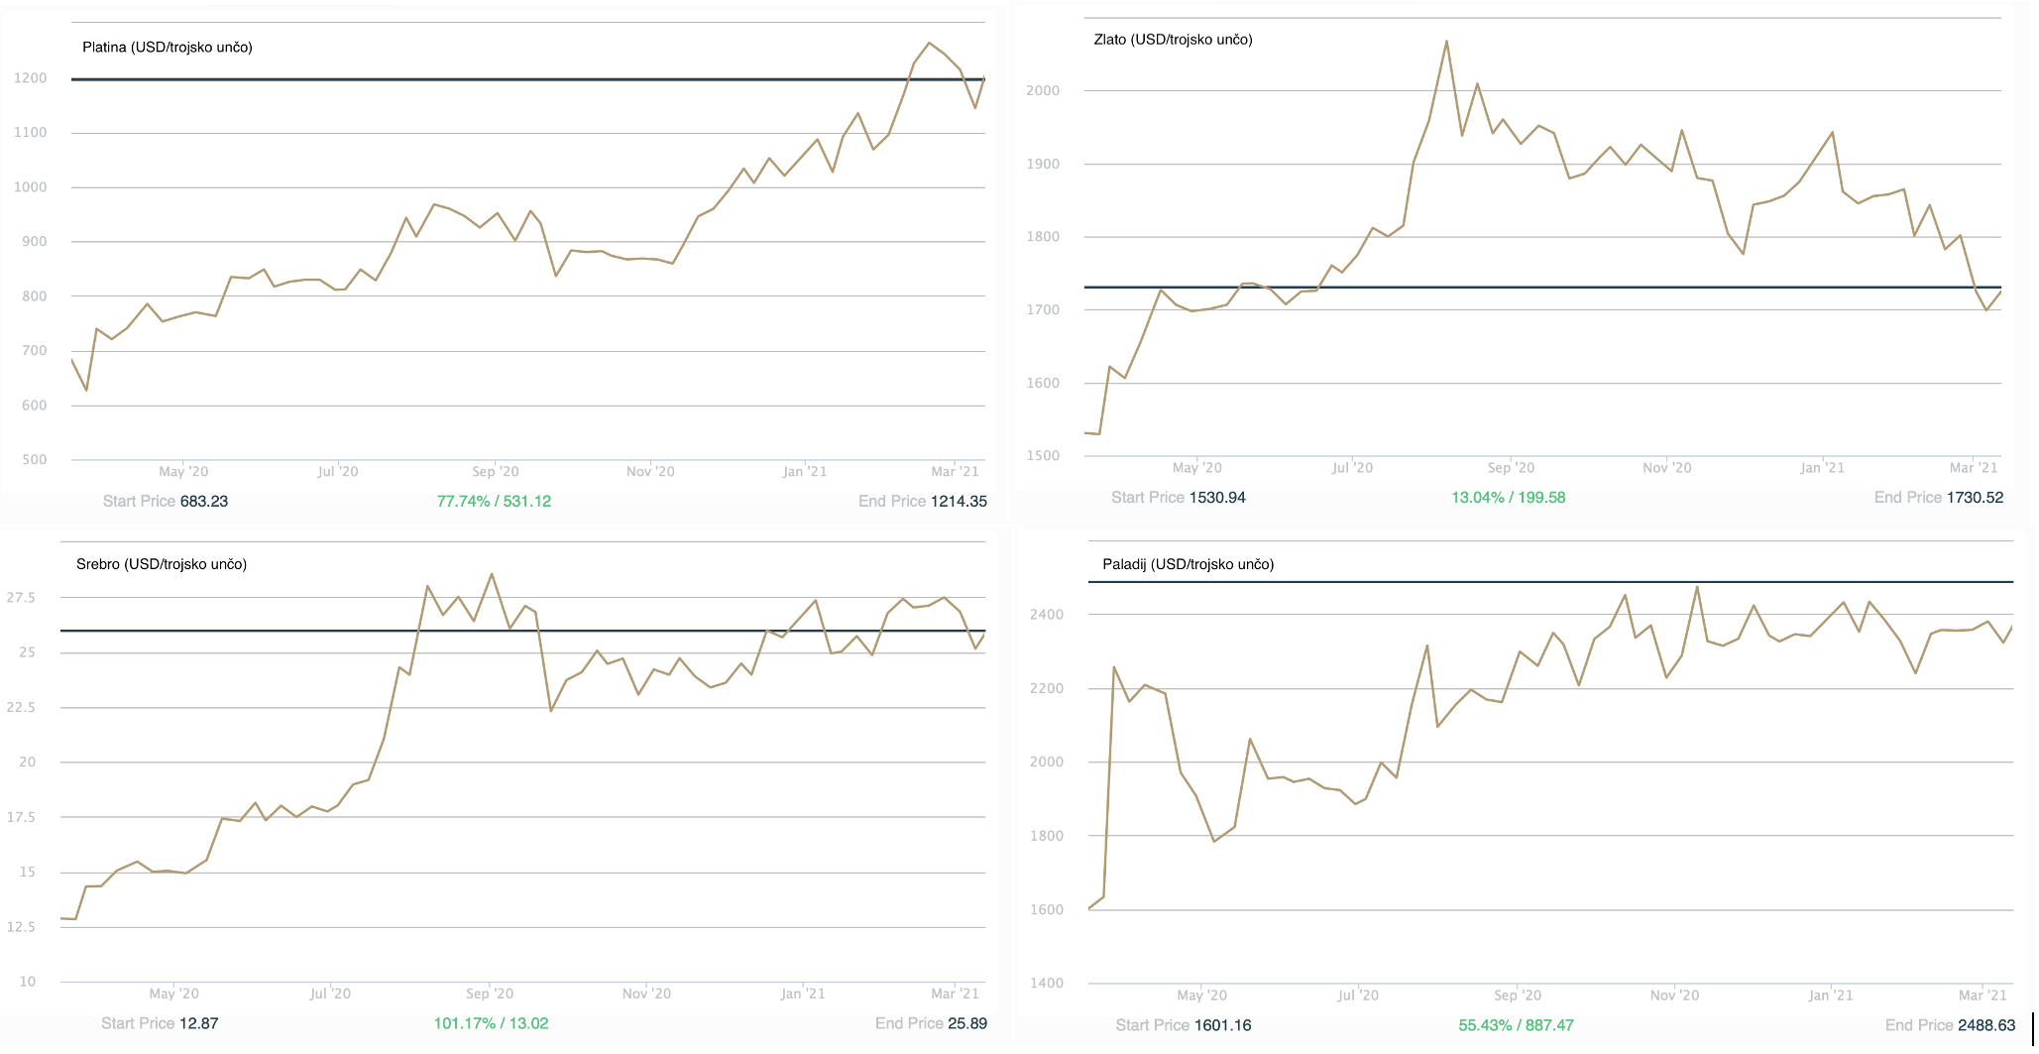Screen dimensions: 2039x1054
Task: Click the Srebro chart's 27.5 axis label
Action: click(21, 598)
